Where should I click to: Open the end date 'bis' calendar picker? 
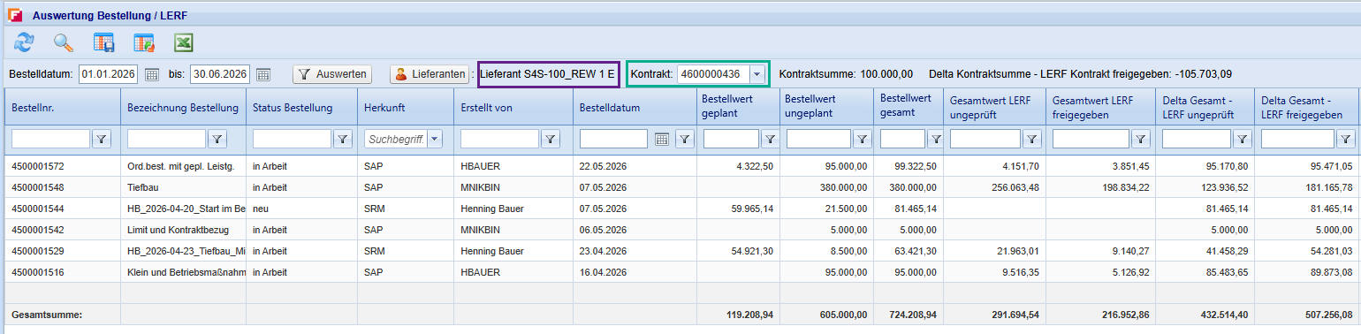[262, 74]
